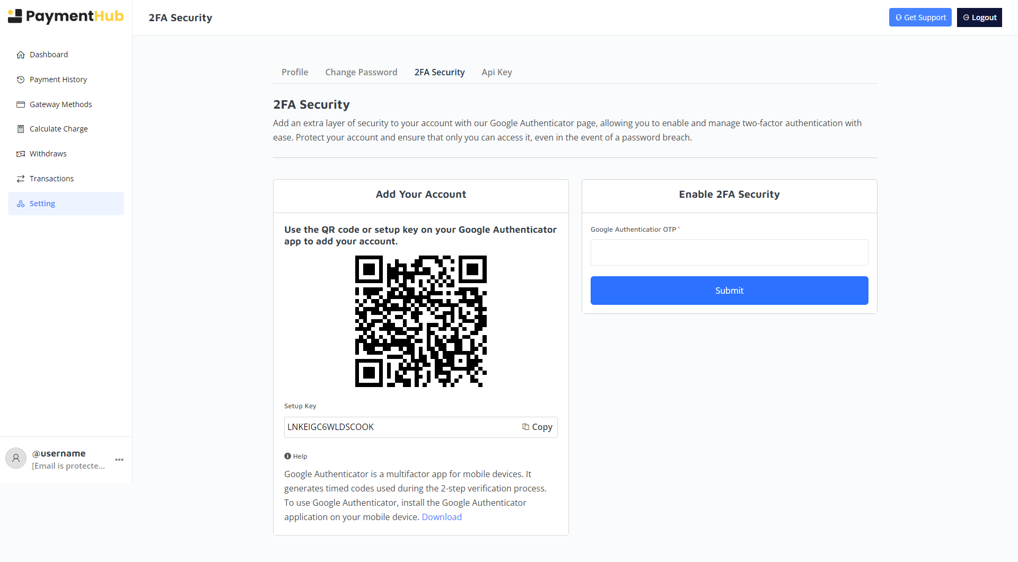The width and height of the screenshot is (1018, 562).
Task: Click the Withdraws cash icon
Action: (x=21, y=154)
